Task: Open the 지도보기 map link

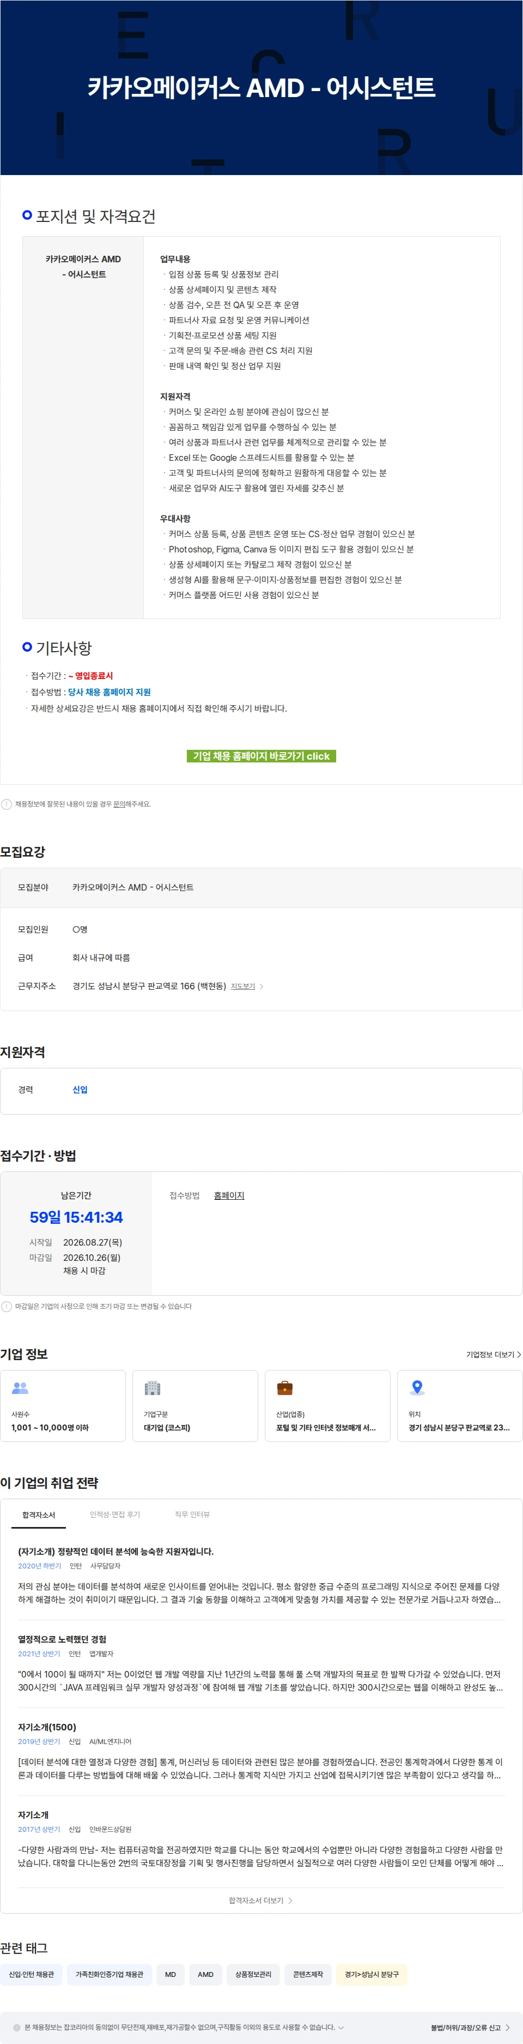Action: (x=242, y=987)
